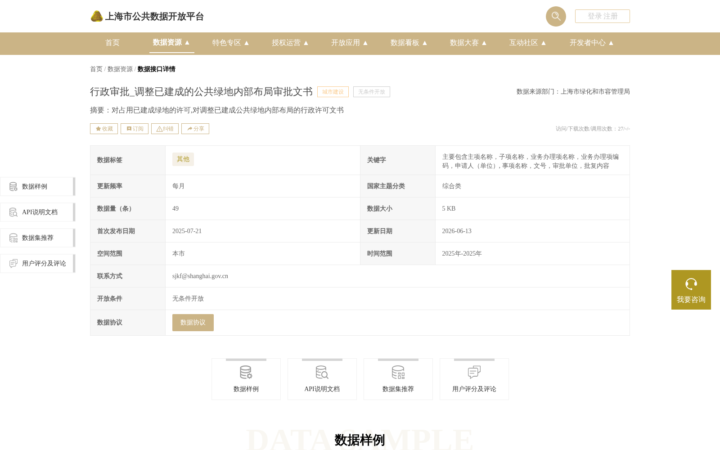Open the 数据看板 menu
The image size is (720, 450).
(409, 43)
